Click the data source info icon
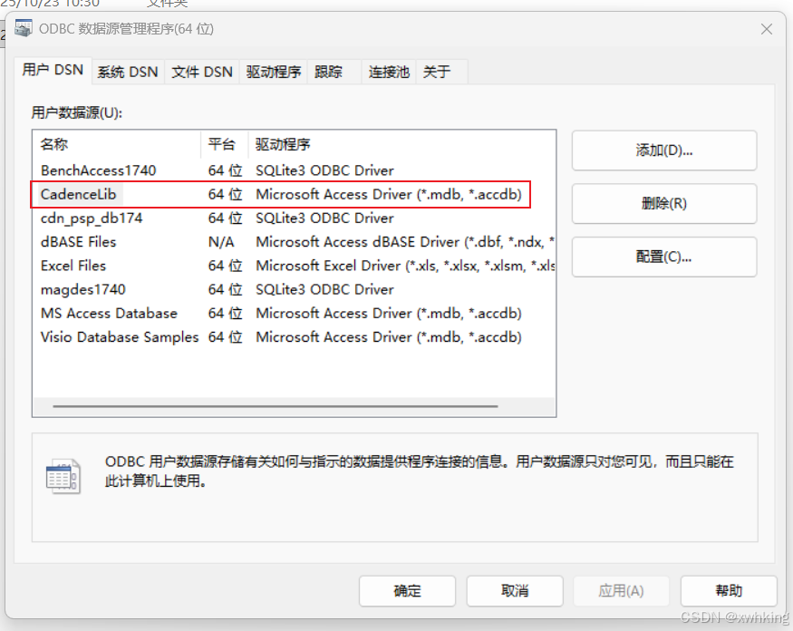The width and height of the screenshot is (793, 631). (63, 476)
